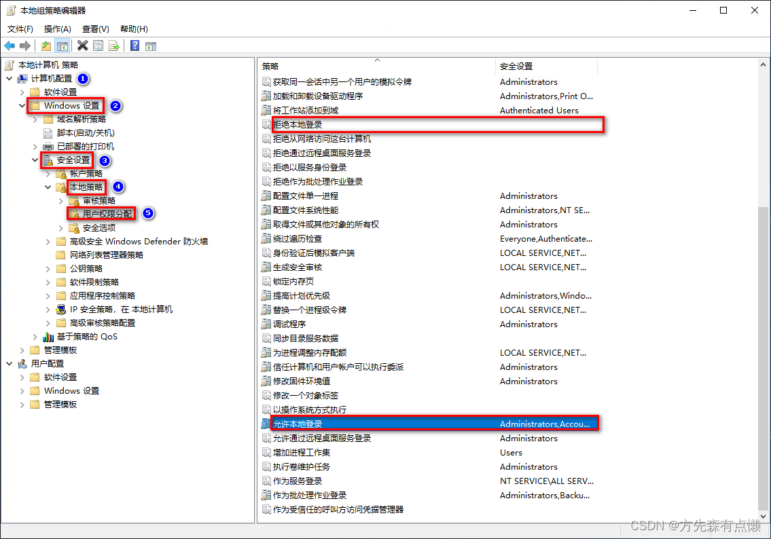771x539 pixels.
Task: Collapse the 本地策略 node
Action: click(48, 187)
